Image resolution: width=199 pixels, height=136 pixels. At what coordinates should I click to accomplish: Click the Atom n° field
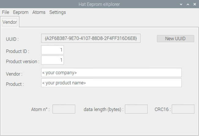click(x=64, y=109)
